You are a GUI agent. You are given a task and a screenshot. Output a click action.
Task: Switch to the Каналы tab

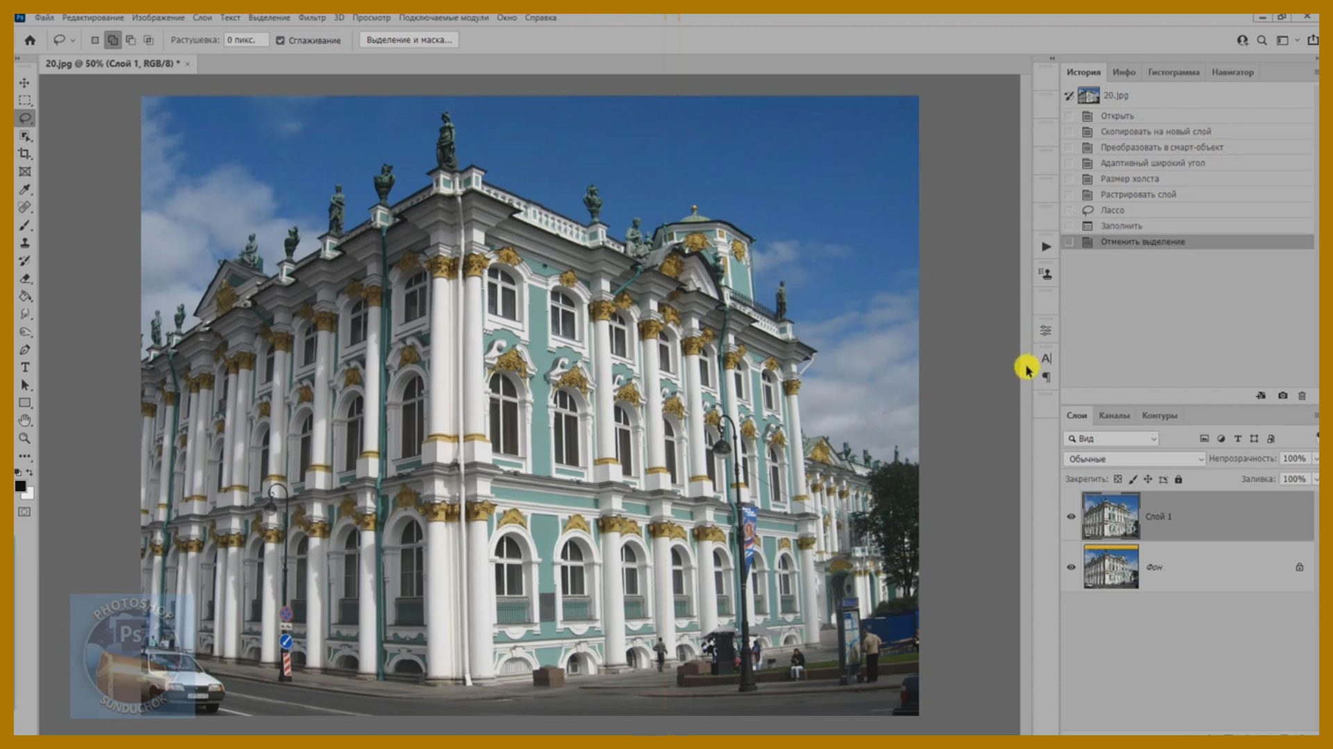(1114, 415)
